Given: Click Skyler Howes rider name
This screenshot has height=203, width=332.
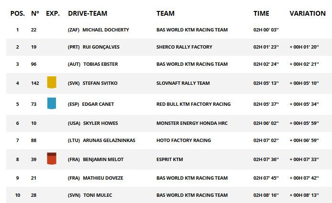Looking at the screenshot, I should click(100, 123).
